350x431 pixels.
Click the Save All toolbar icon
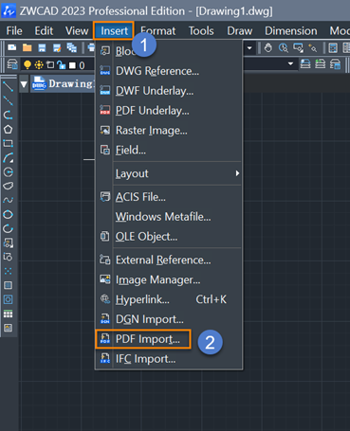[72, 47]
